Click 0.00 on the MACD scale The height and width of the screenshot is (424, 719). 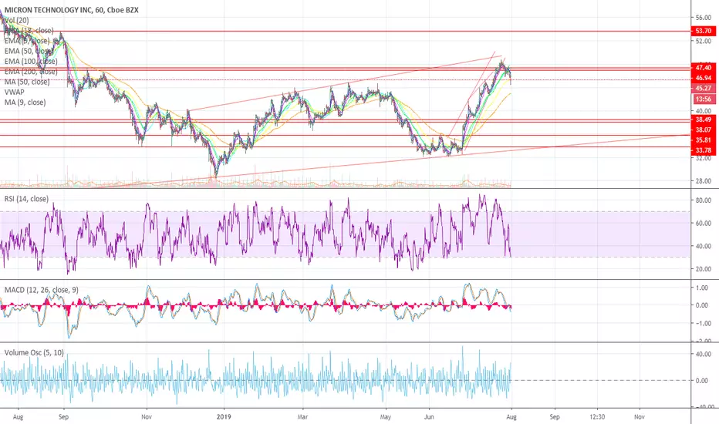tap(702, 305)
